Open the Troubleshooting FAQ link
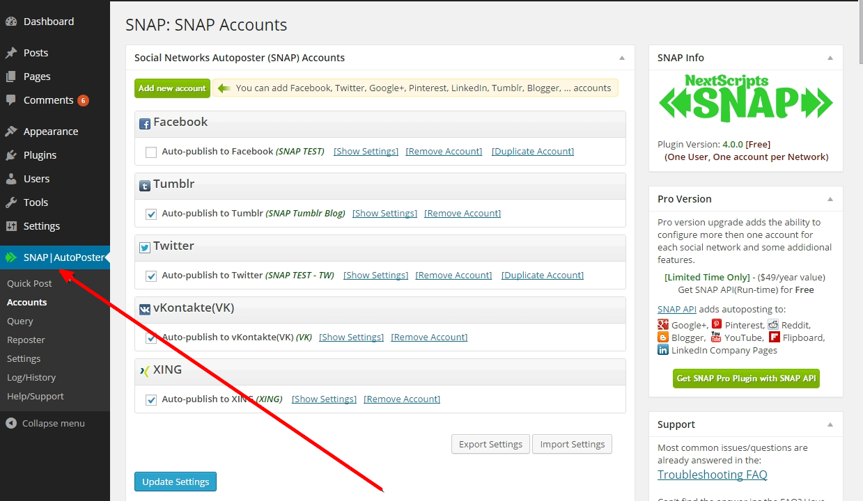The width and height of the screenshot is (863, 501). (x=713, y=475)
